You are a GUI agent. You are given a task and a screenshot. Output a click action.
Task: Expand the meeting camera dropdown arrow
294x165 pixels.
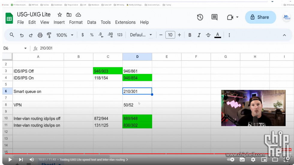pyautogui.click(x=237, y=17)
